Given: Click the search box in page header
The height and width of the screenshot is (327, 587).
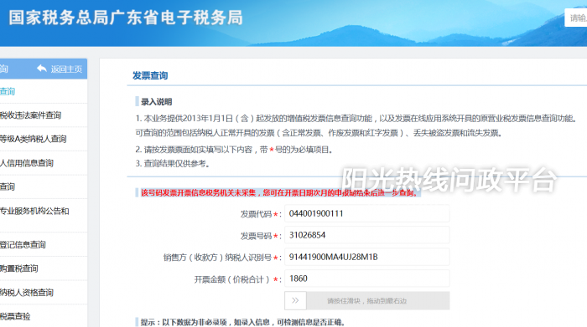Looking at the screenshot, I should (x=576, y=18).
